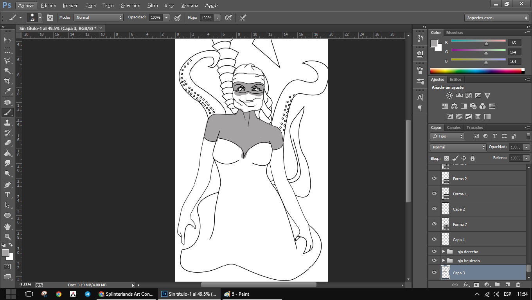Switch to the Muestras tab

[455, 32]
